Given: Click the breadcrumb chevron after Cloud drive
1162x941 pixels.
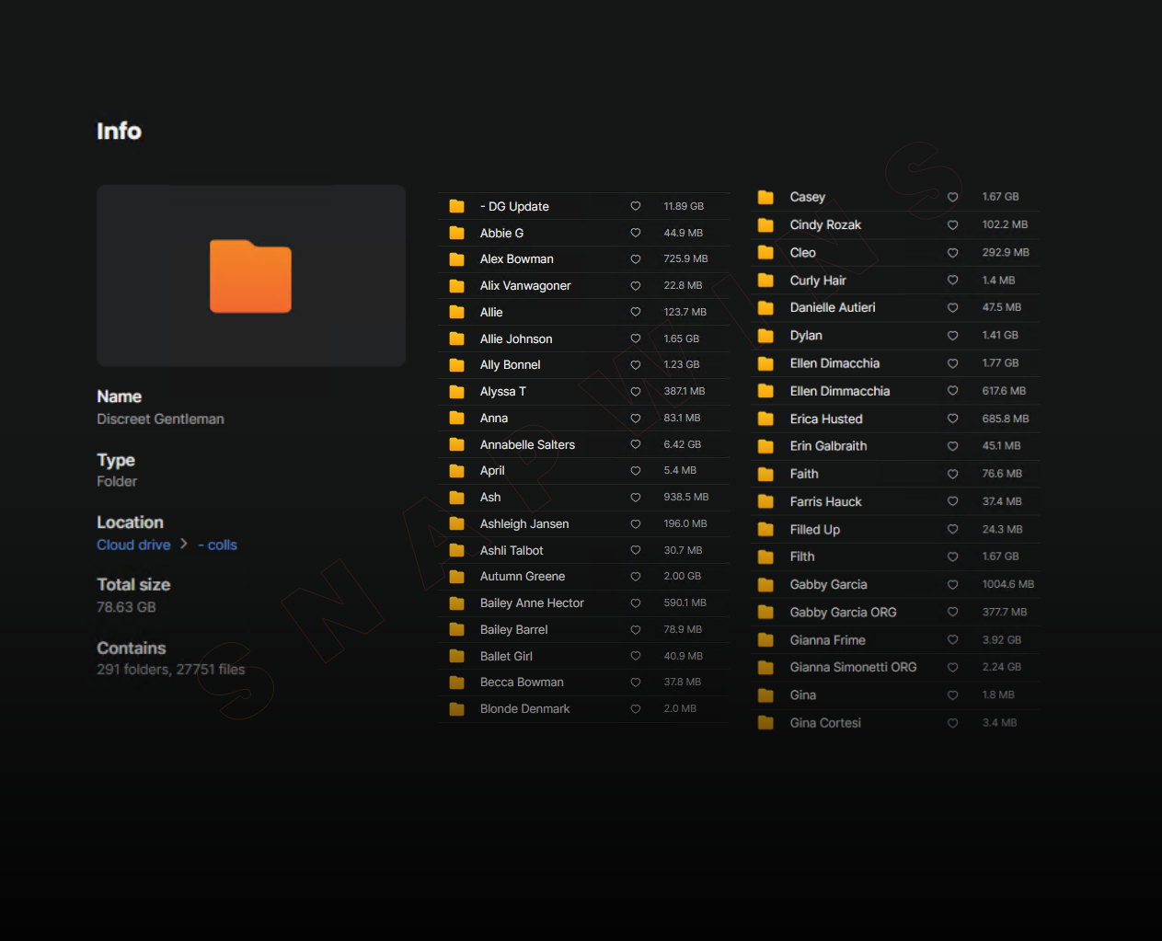Looking at the screenshot, I should [184, 545].
